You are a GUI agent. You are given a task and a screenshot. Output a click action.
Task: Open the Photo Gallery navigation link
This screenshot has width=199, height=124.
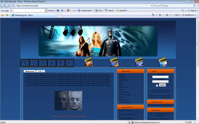pyautogui.click(x=125, y=95)
